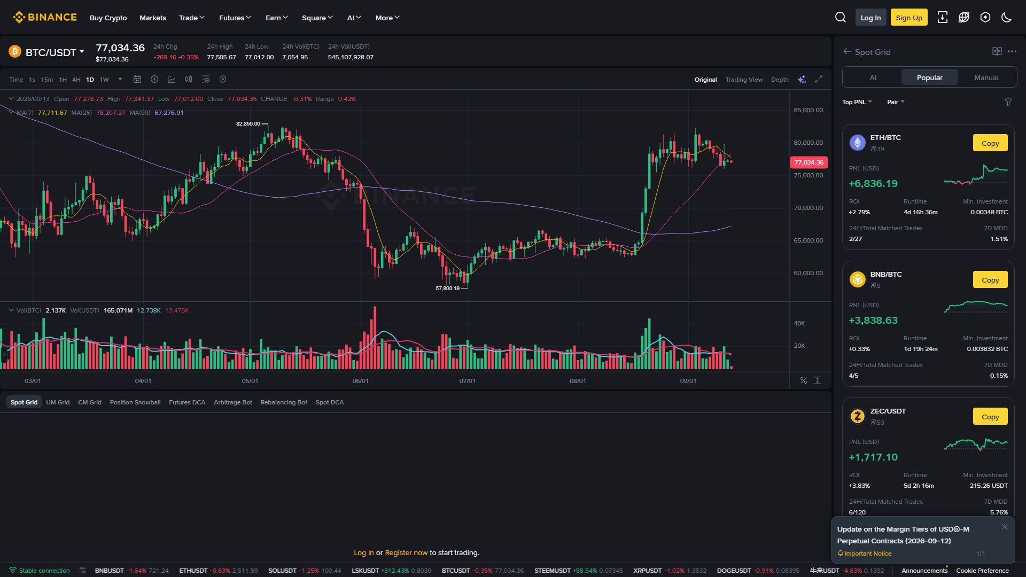Click the BNB coin icon on BNB/BTC card
1026x577 pixels.
pos(858,279)
